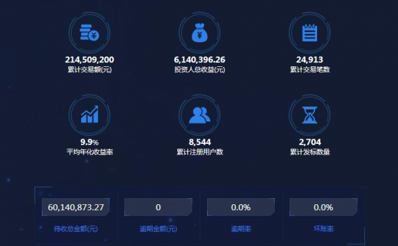The width and height of the screenshot is (398, 246).
Task: Click the 0.0% overdue rate box
Action: click(241, 207)
